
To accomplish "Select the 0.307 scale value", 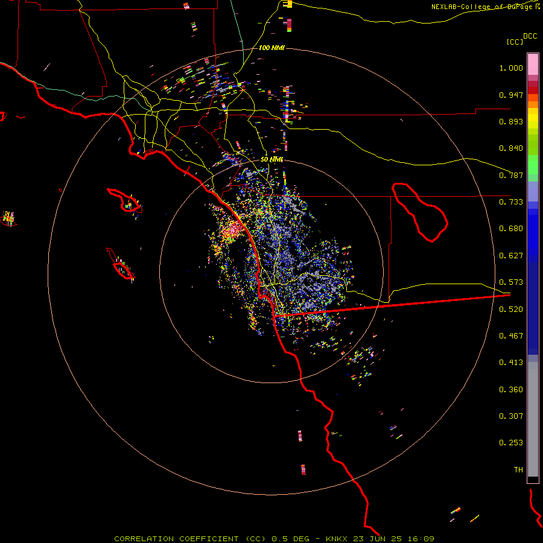I will coord(511,416).
